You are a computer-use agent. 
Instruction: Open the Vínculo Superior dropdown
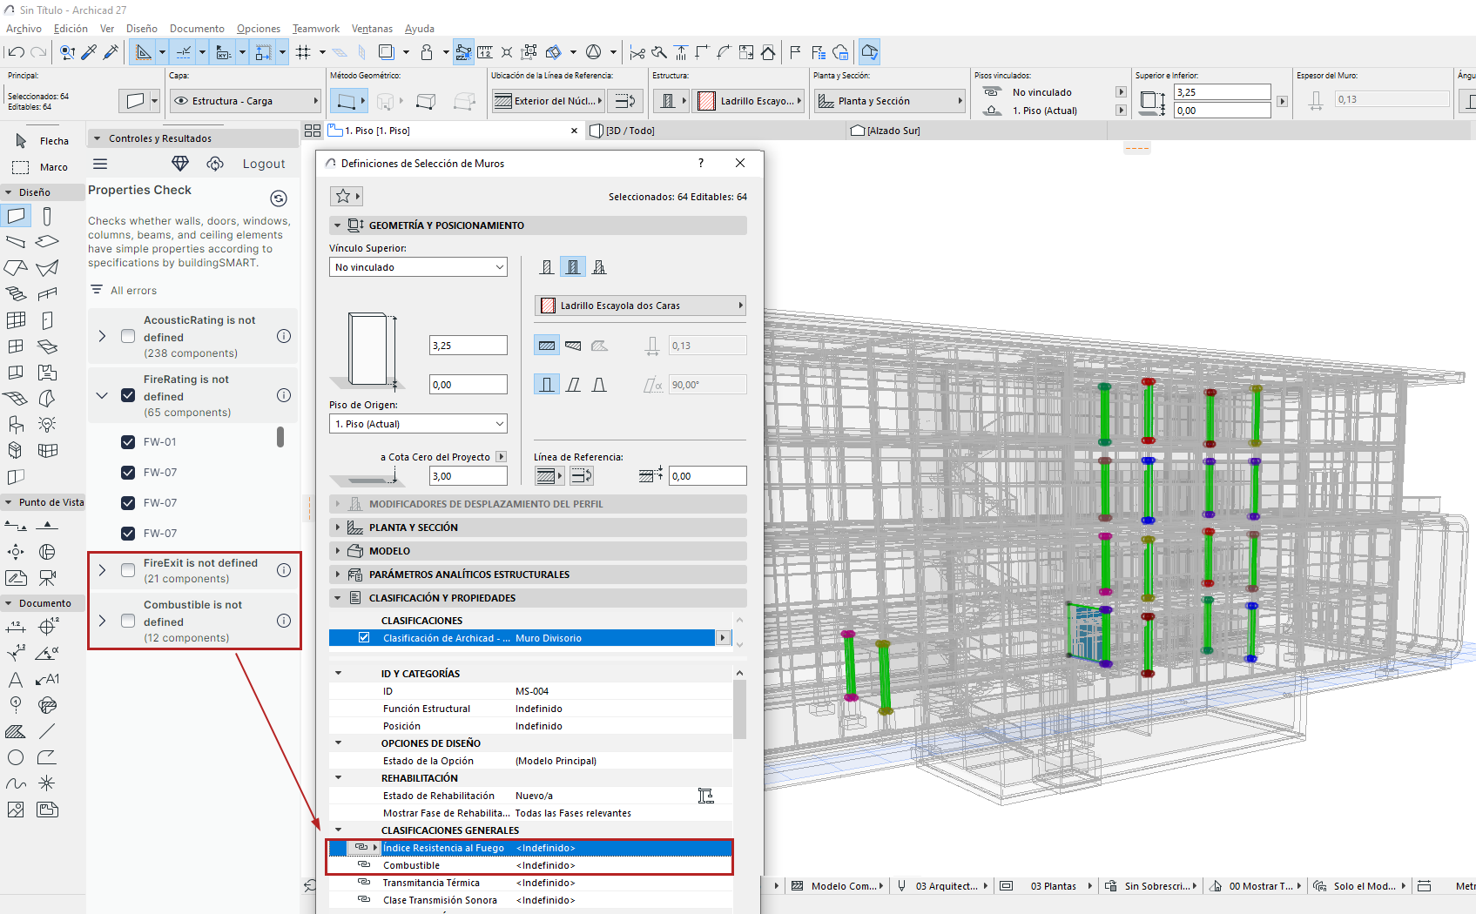418,267
